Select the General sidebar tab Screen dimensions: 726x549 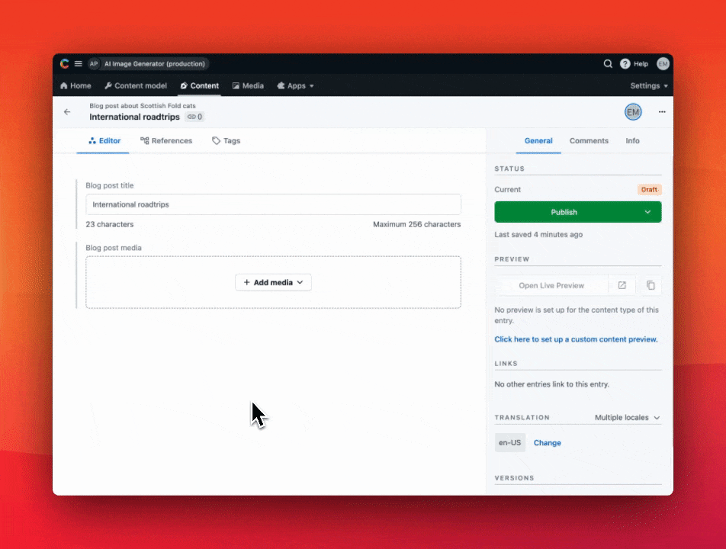[538, 141]
